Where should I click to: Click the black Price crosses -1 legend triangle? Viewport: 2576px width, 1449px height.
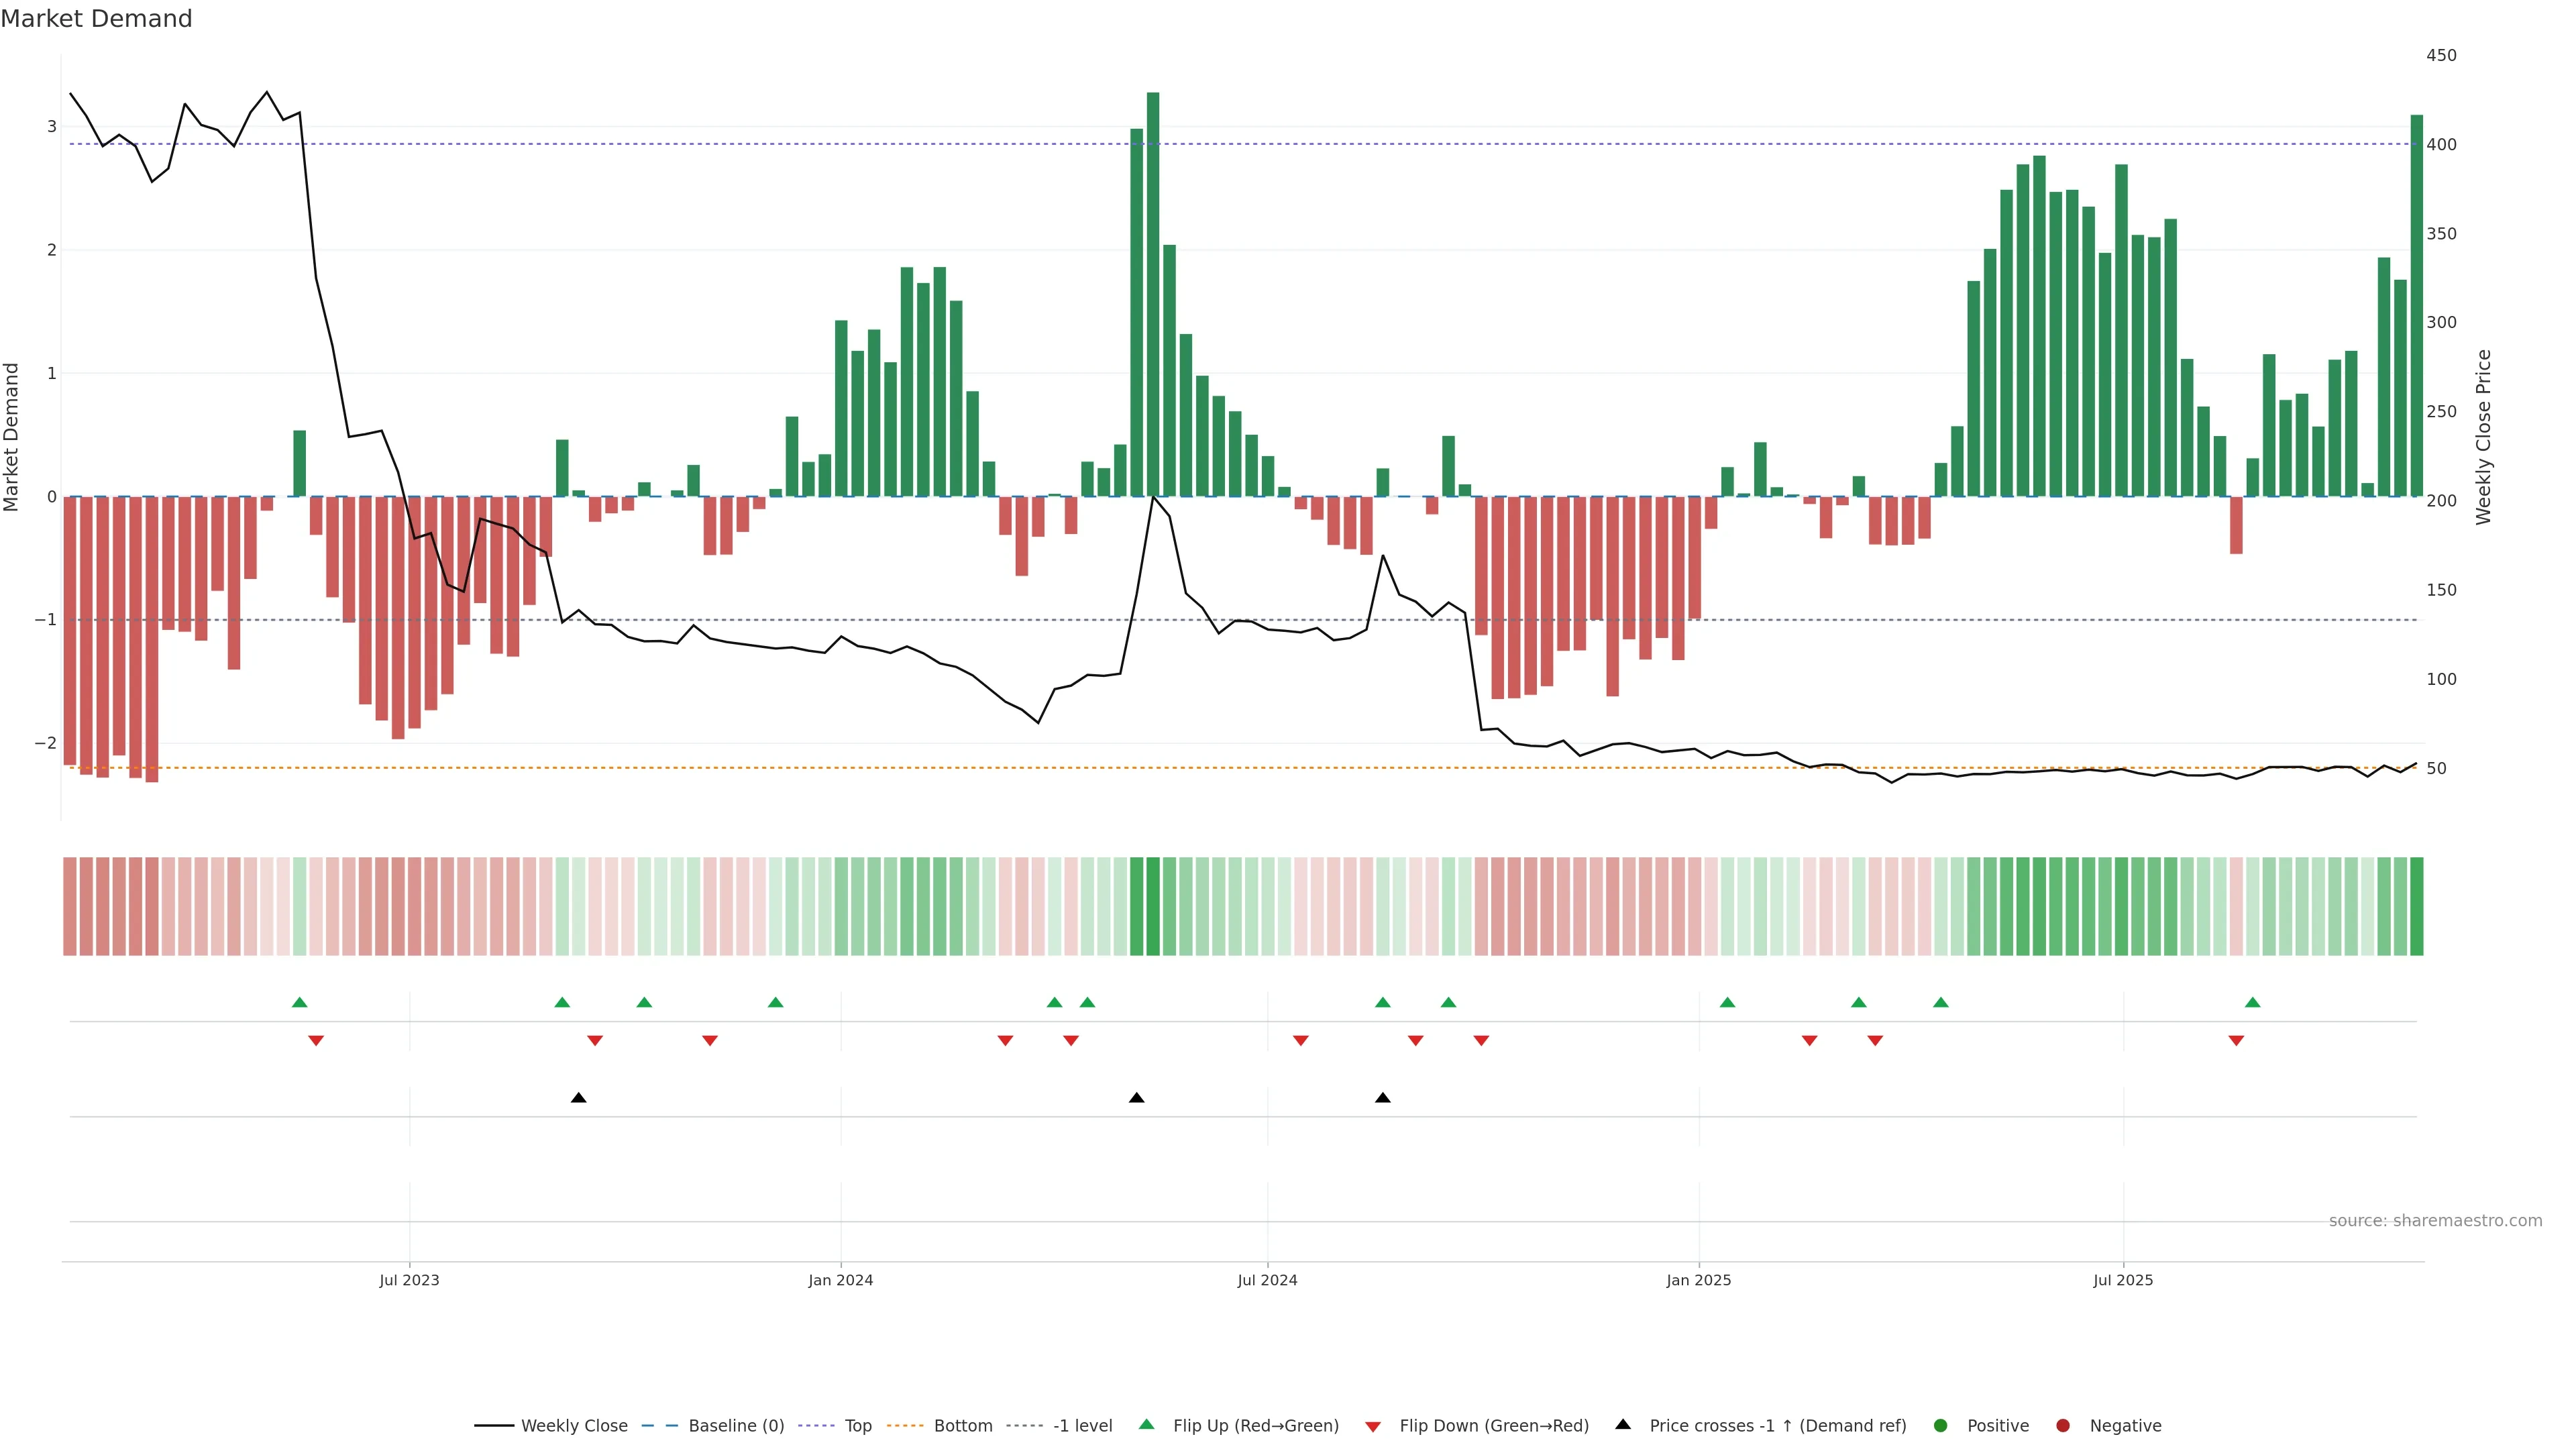point(1623,1425)
